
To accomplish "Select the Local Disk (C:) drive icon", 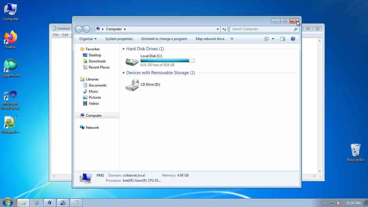I will (x=132, y=61).
